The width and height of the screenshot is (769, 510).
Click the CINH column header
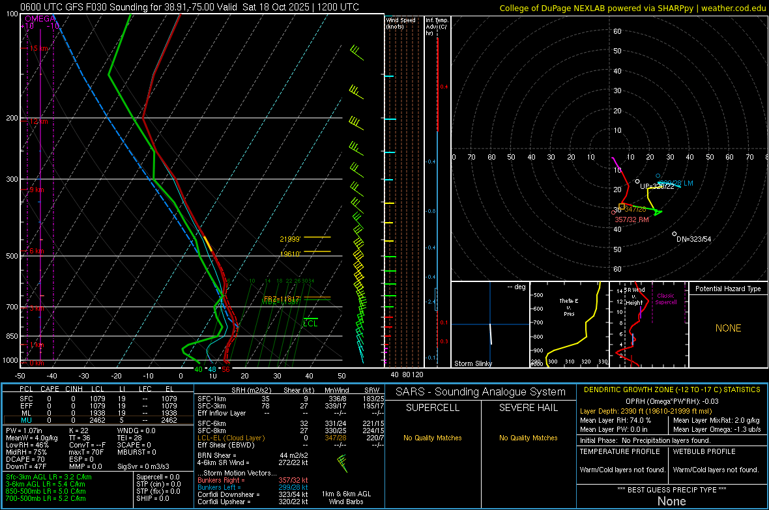pyautogui.click(x=74, y=389)
